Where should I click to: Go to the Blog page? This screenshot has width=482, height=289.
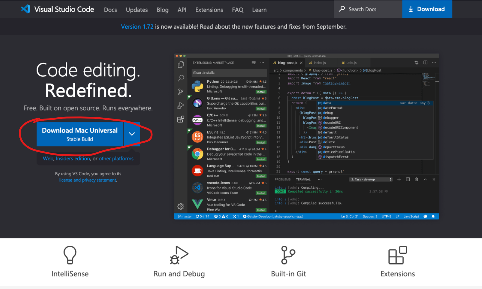(163, 10)
